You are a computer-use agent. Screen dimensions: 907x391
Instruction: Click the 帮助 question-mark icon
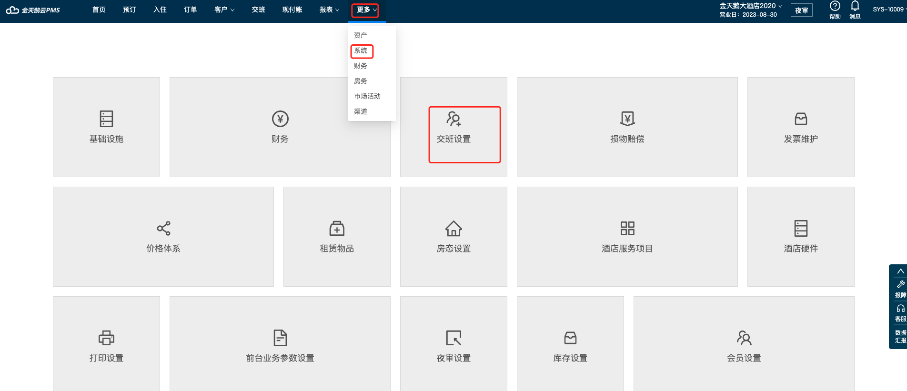pyautogui.click(x=835, y=6)
